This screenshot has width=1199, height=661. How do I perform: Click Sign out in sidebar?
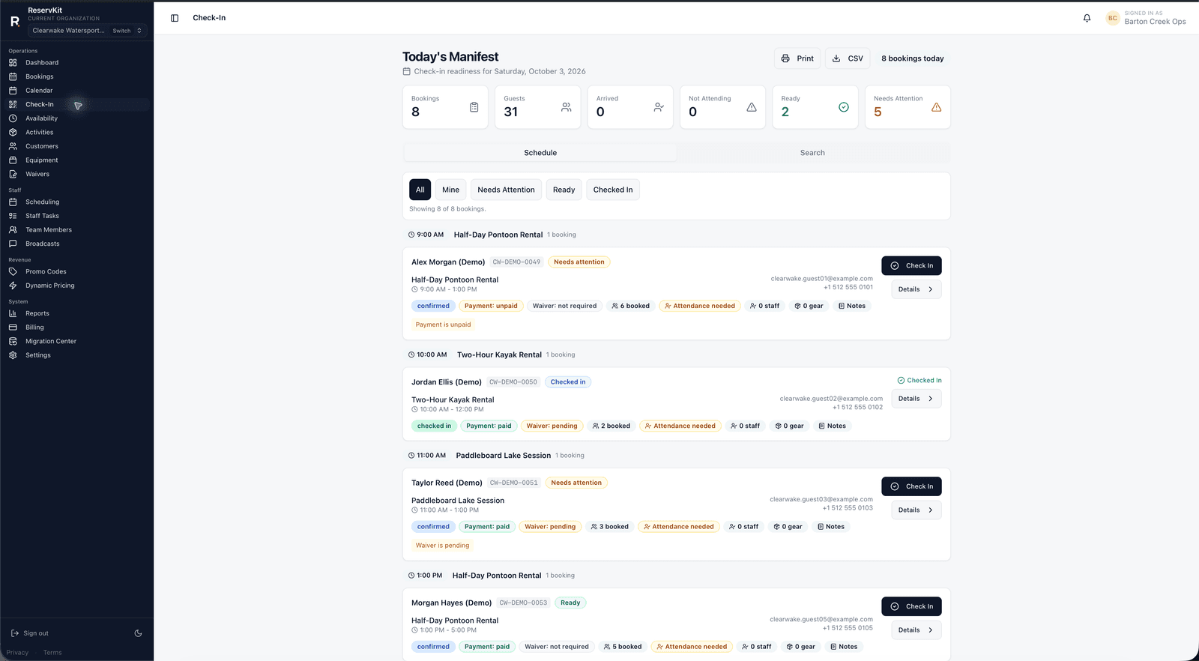[x=30, y=633]
